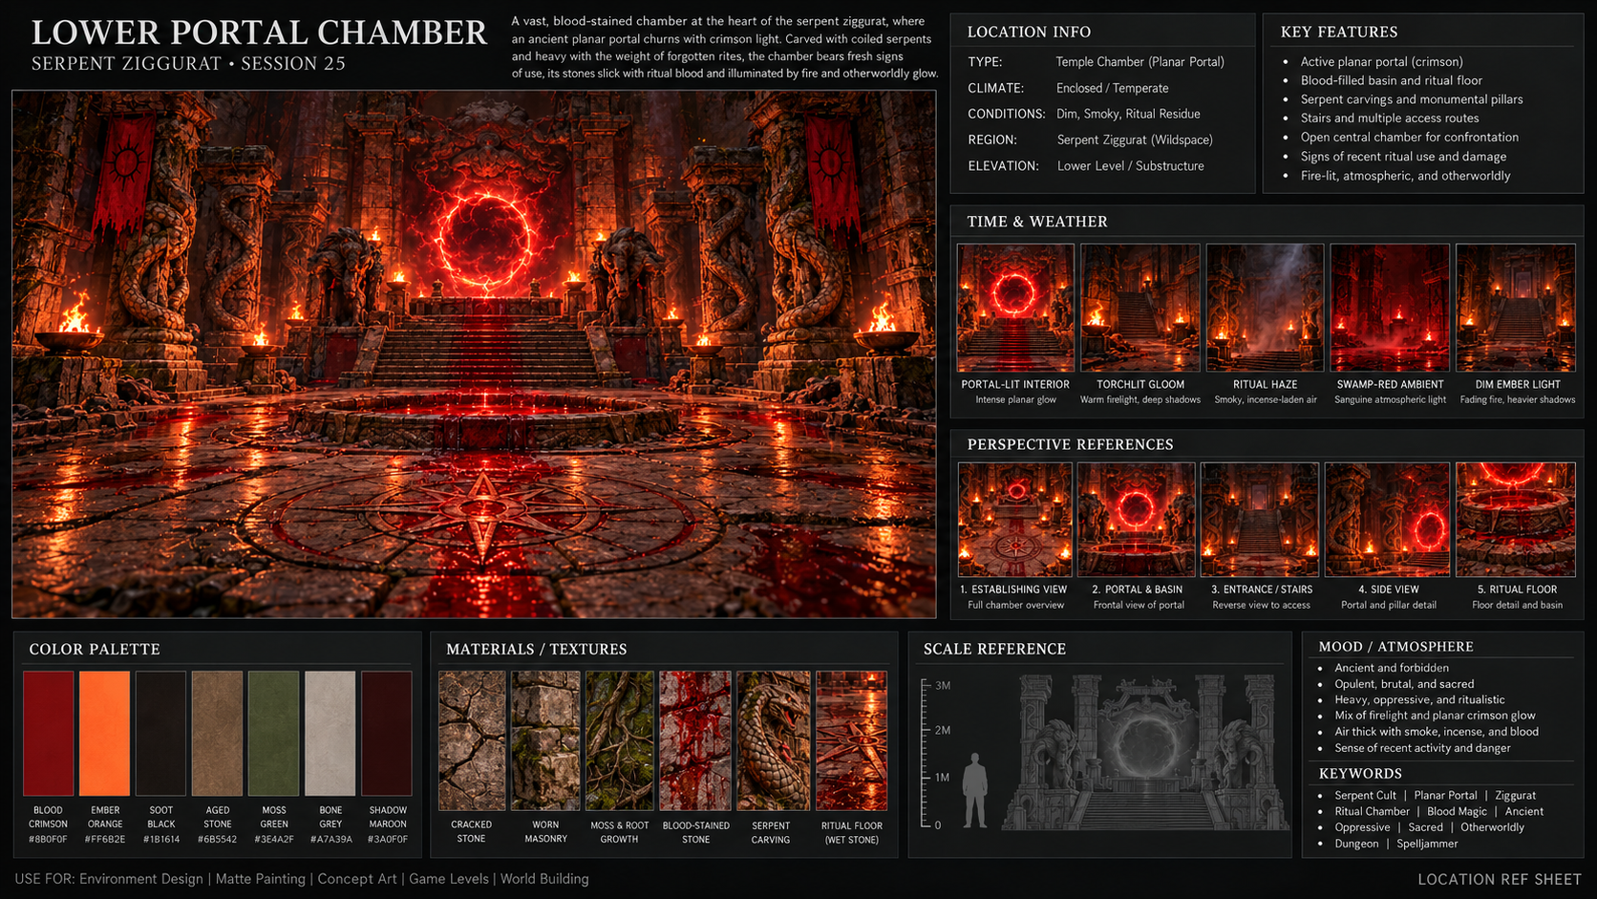The image size is (1597, 899).
Task: Click the Serpent Carving texture tile
Action: 773,740
